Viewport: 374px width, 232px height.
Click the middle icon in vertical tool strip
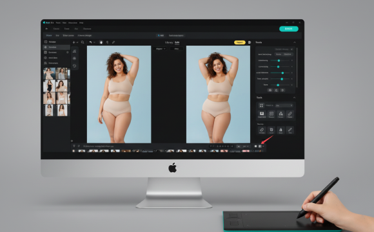coord(74,58)
